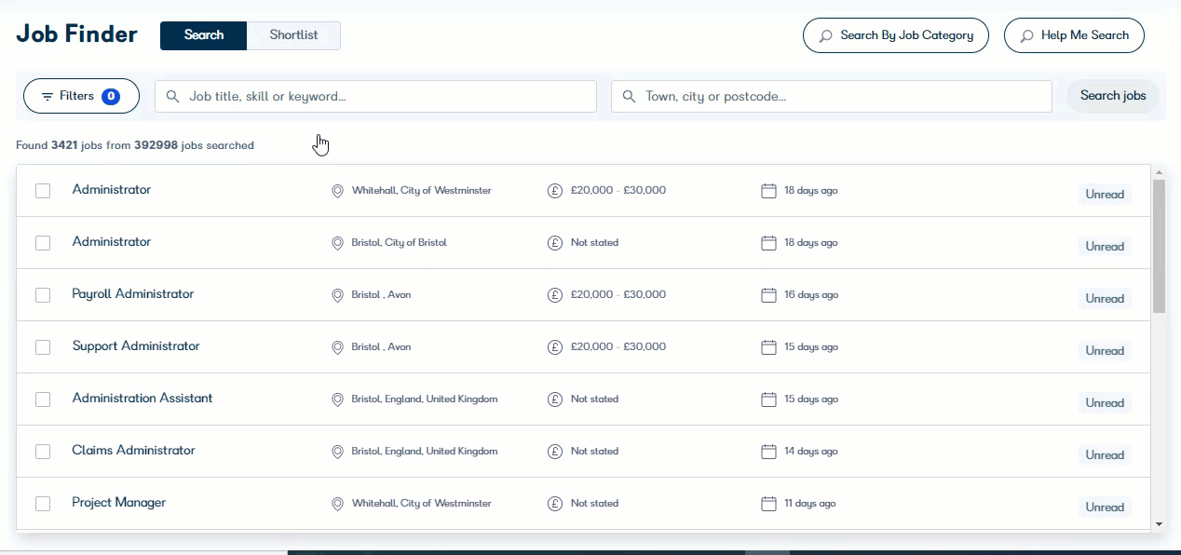Image resolution: width=1181 pixels, height=555 pixels.
Task: Click the calendar icon next to 15 days ago on Support Administrator row
Action: click(768, 347)
